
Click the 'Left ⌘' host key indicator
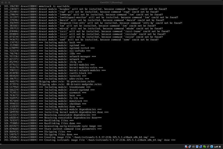tap(217, 147)
